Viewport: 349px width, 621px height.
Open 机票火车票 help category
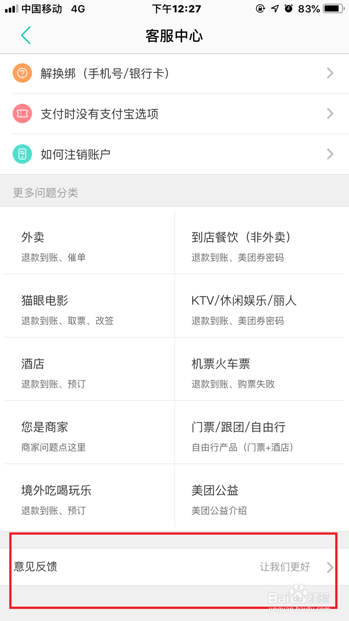click(x=260, y=369)
